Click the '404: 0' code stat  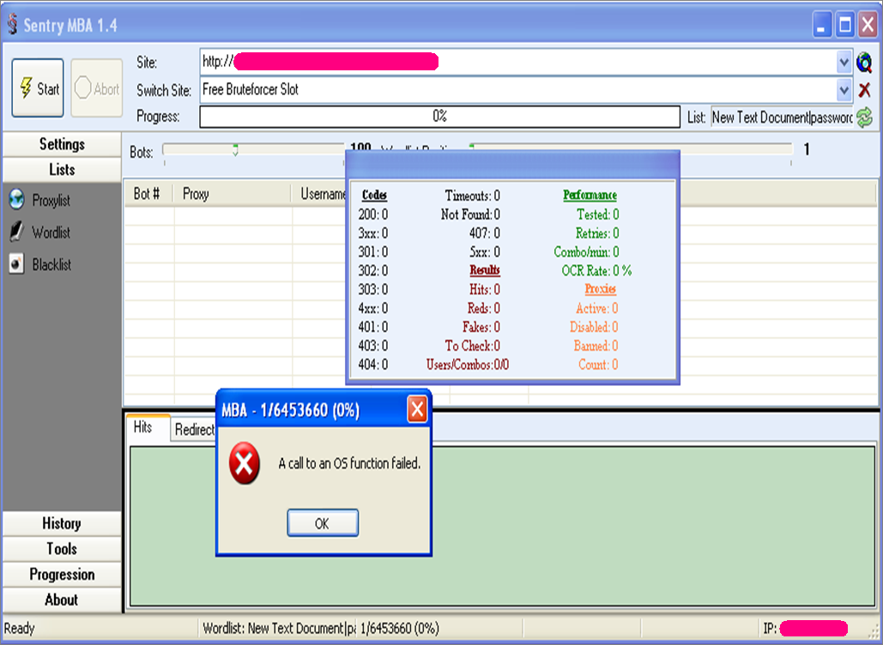coord(372,365)
